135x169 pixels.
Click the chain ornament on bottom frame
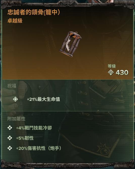[68, 165]
